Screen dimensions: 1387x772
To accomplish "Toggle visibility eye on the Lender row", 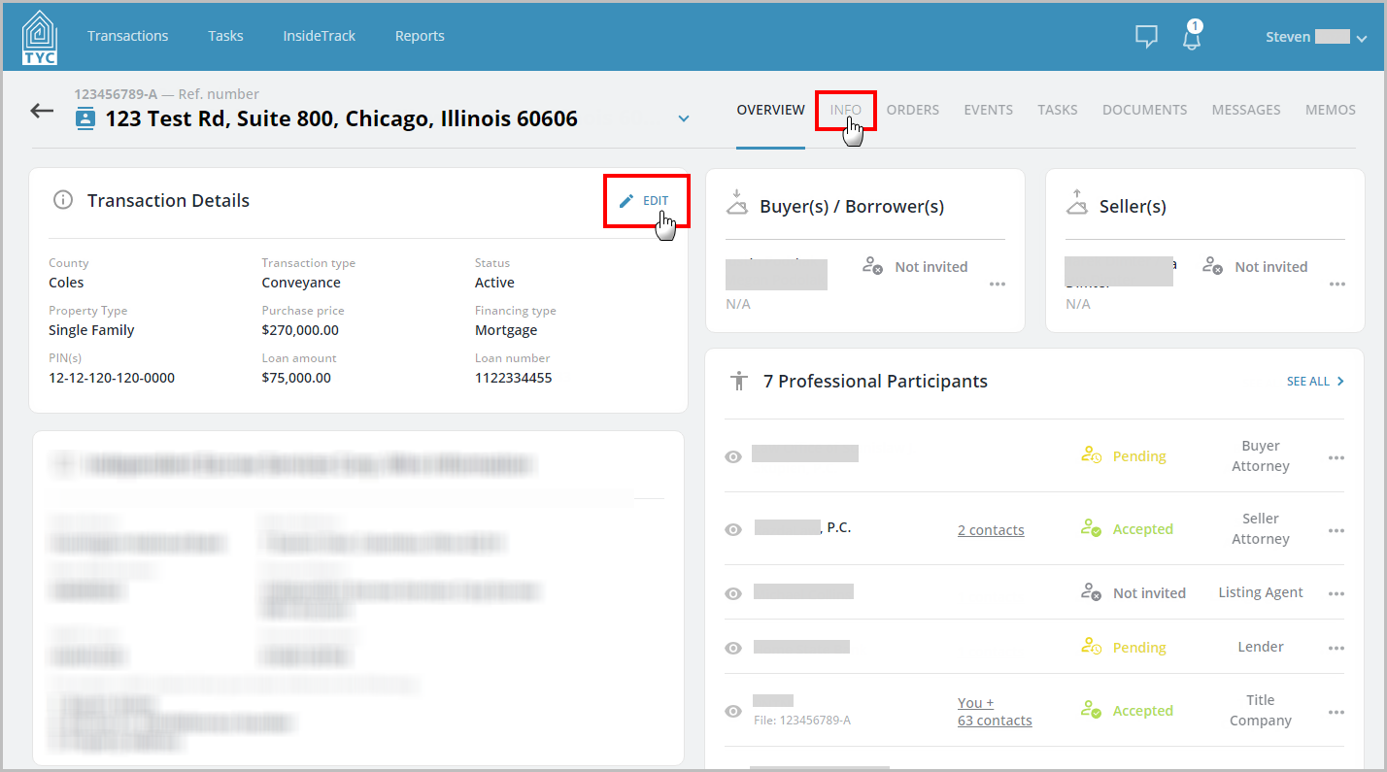I will [733, 647].
